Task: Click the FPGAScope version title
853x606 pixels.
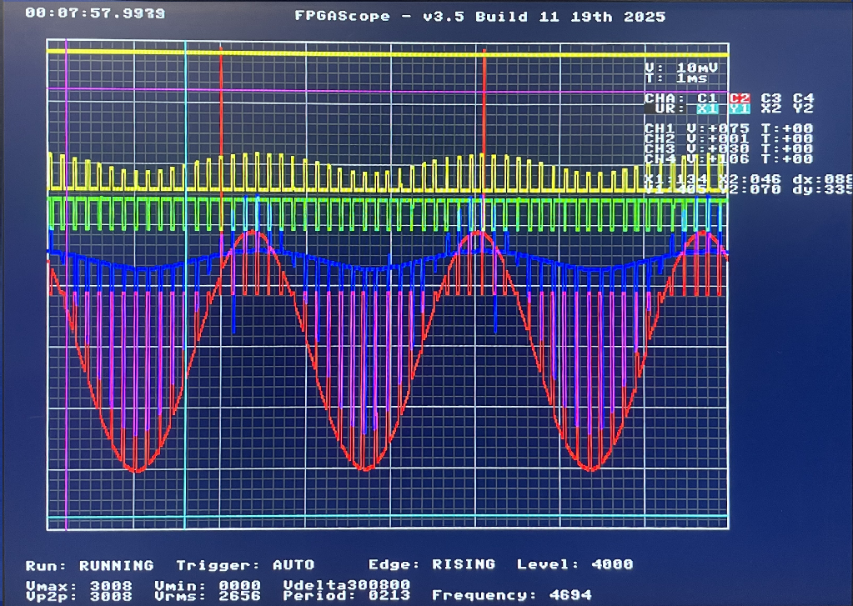Action: (480, 16)
